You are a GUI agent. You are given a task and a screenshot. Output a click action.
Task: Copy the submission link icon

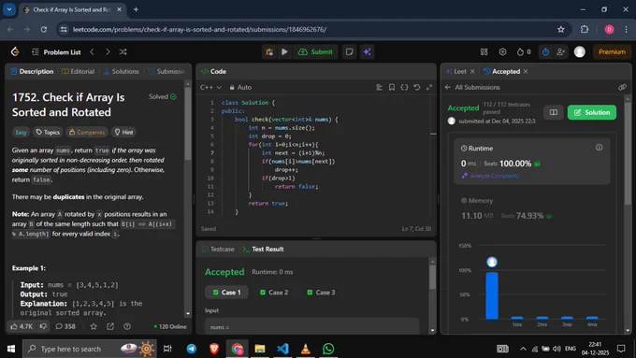[x=622, y=87]
